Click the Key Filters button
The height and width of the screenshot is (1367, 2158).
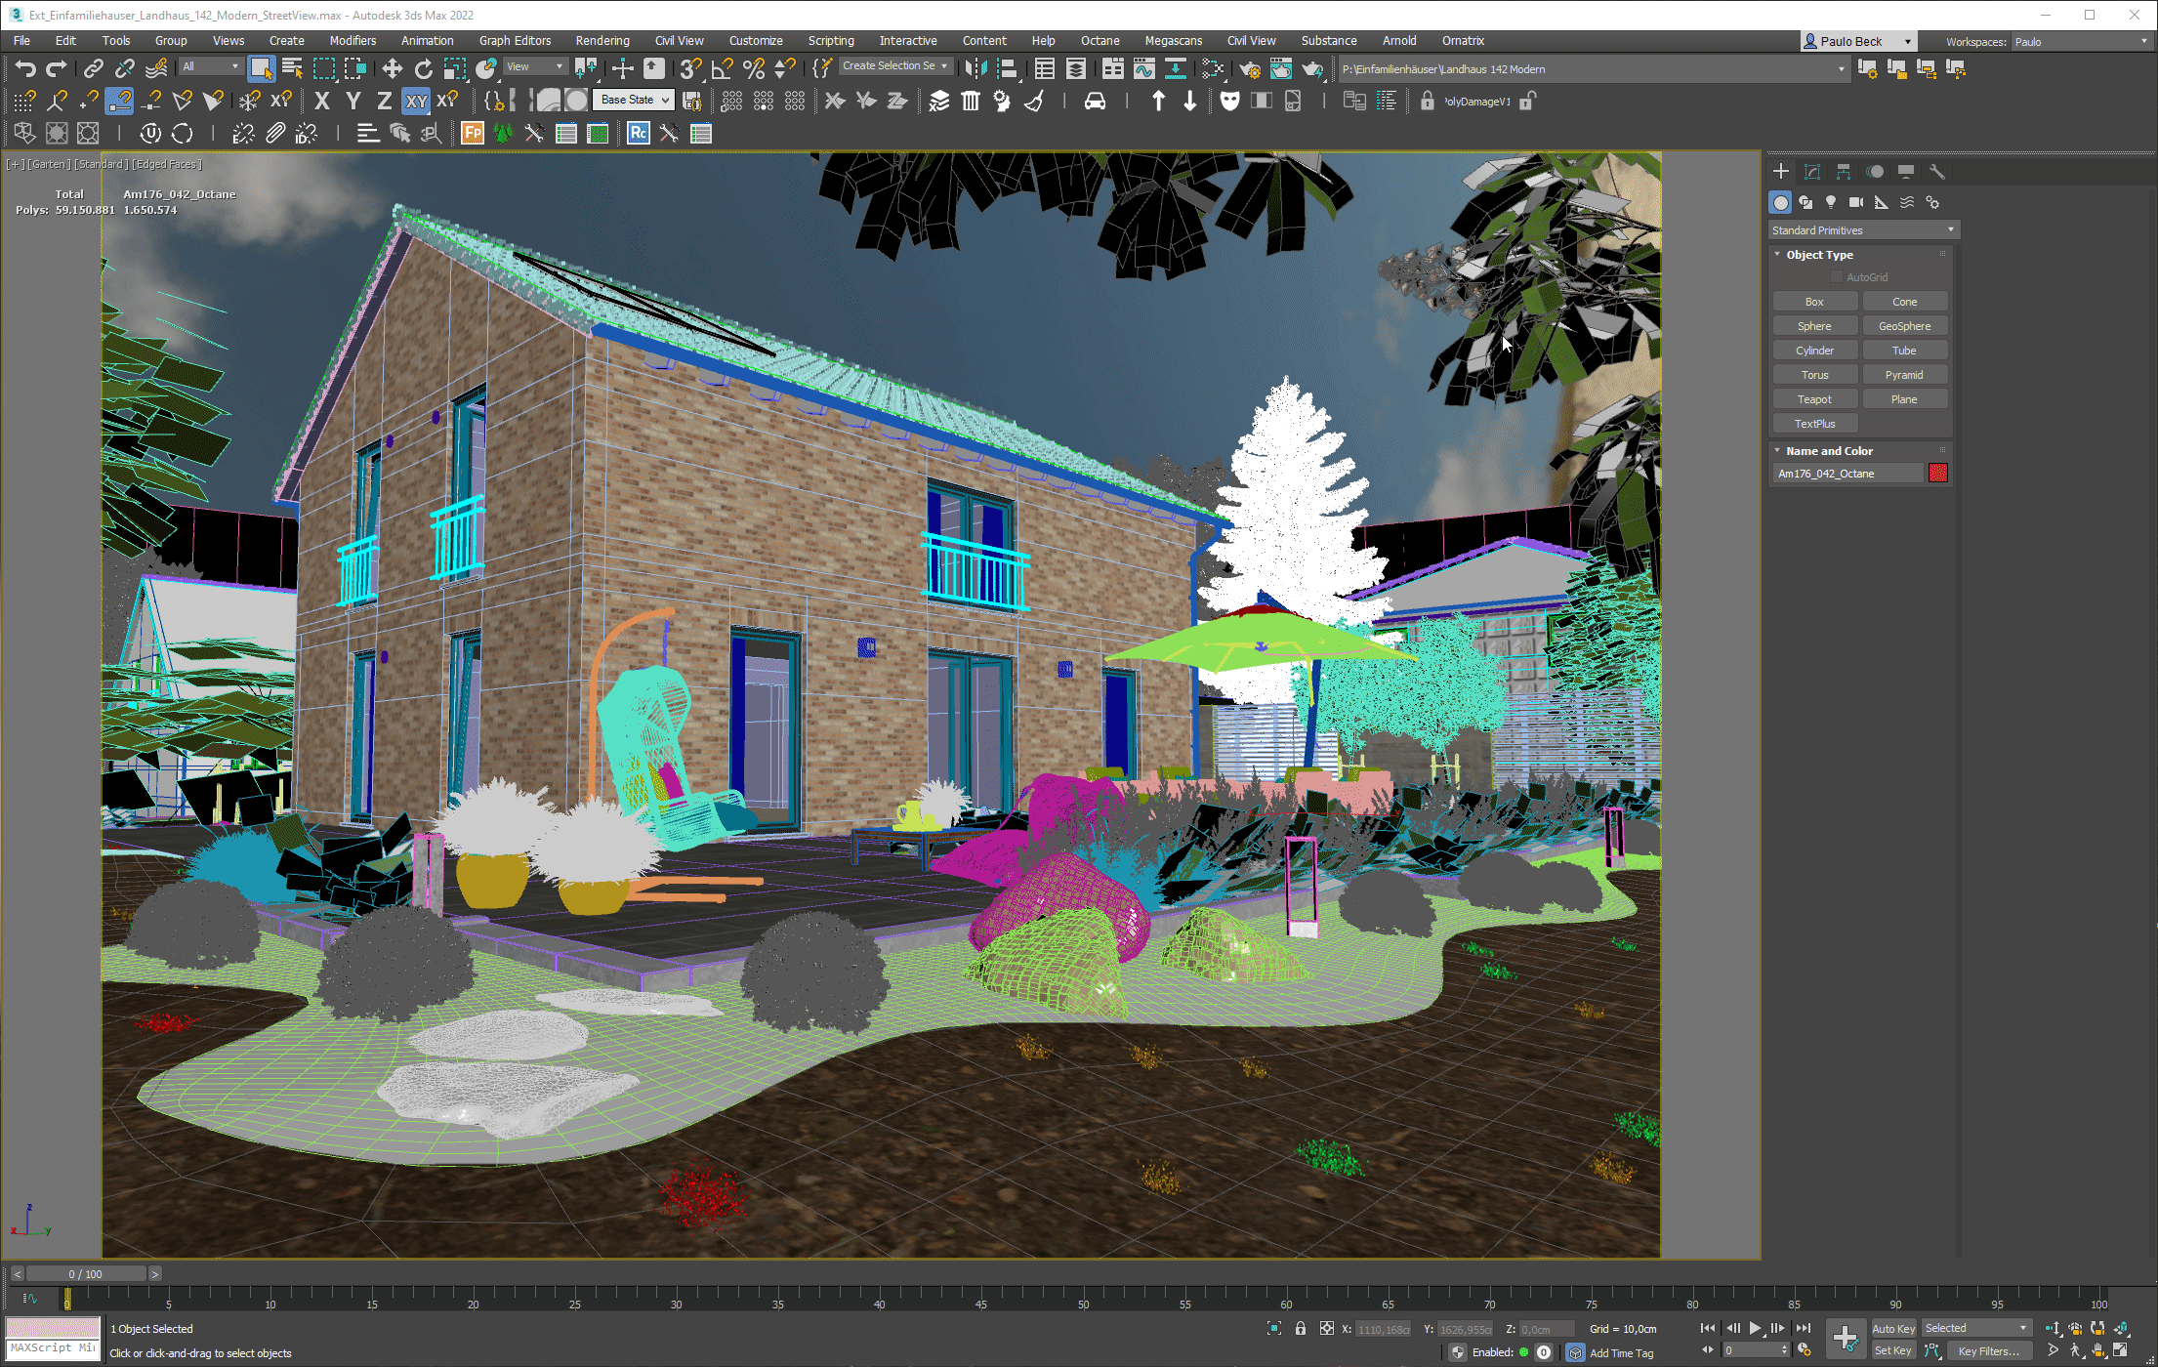click(1988, 1351)
